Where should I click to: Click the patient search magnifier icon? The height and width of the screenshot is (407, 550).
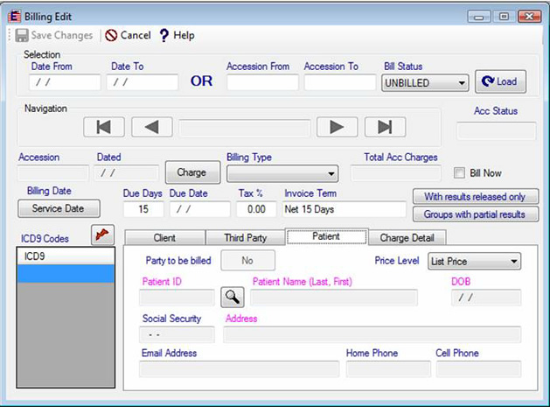232,298
